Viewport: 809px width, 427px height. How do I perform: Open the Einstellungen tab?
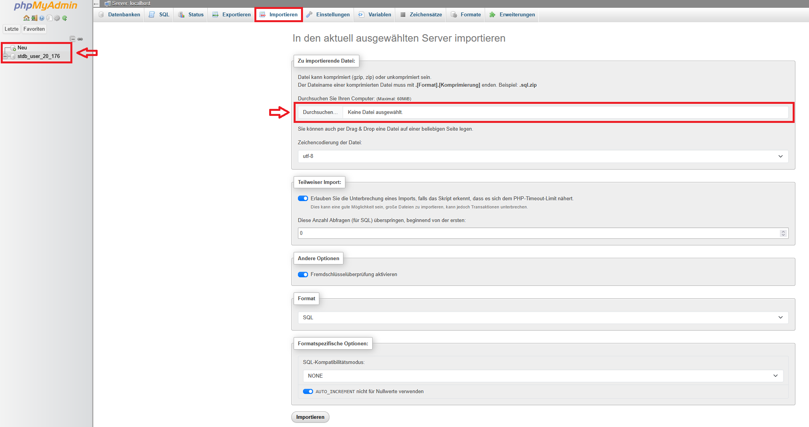coord(328,15)
